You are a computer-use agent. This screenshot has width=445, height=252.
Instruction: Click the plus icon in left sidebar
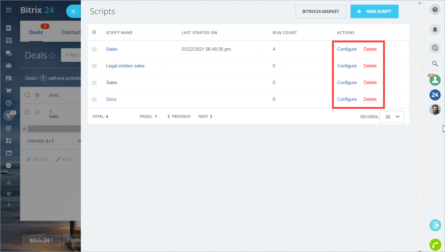(9, 204)
